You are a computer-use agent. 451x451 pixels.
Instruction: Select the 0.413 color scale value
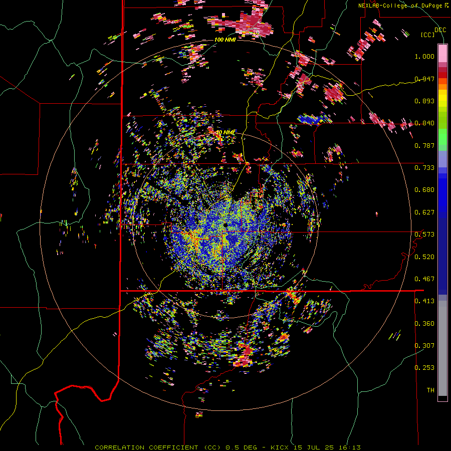pyautogui.click(x=424, y=301)
